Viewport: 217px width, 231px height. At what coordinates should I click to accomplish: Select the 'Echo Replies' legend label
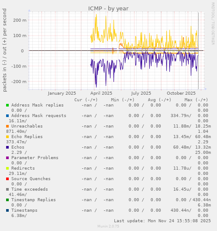pos(27,137)
